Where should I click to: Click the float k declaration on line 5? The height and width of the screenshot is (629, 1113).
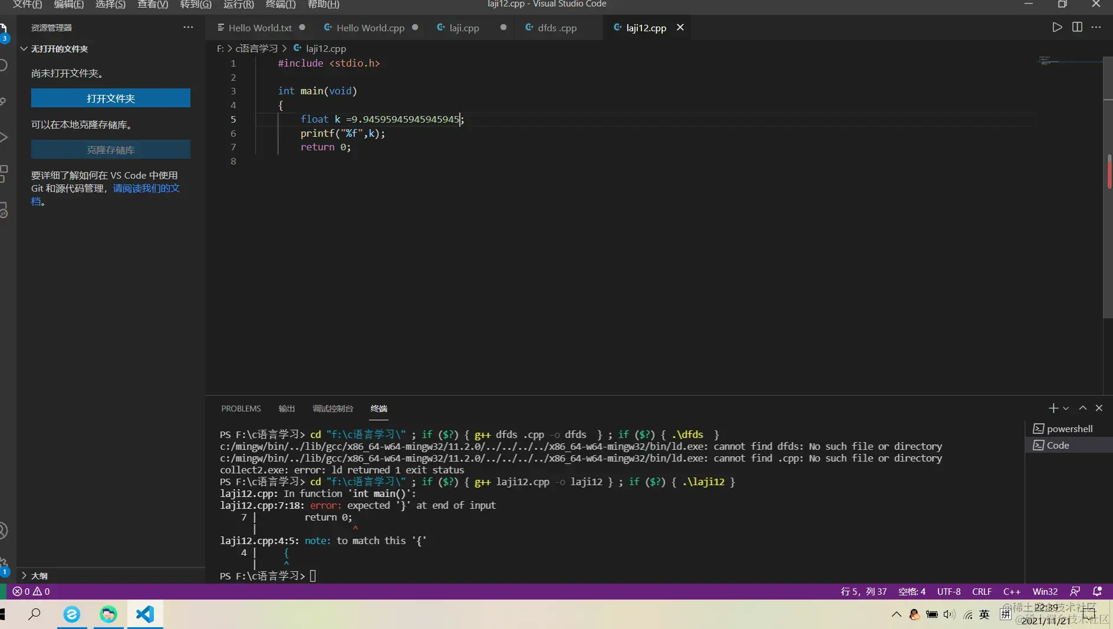point(382,119)
